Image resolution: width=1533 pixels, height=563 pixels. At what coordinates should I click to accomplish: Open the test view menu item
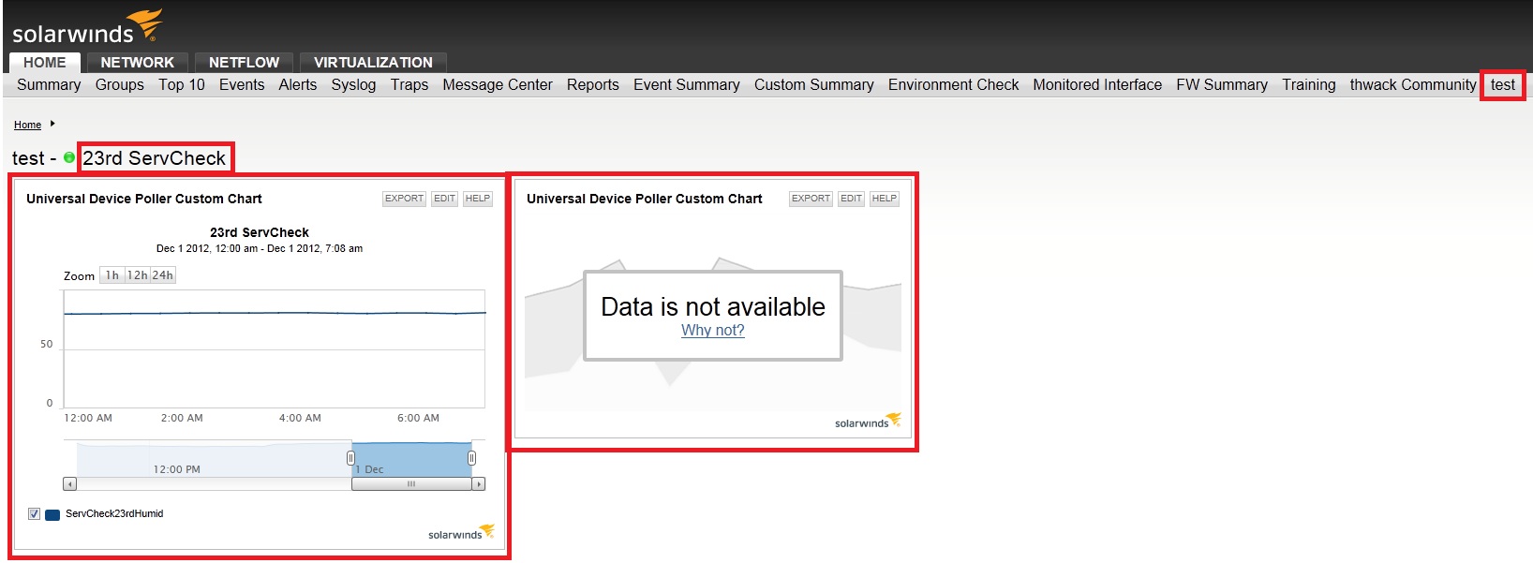click(1503, 84)
